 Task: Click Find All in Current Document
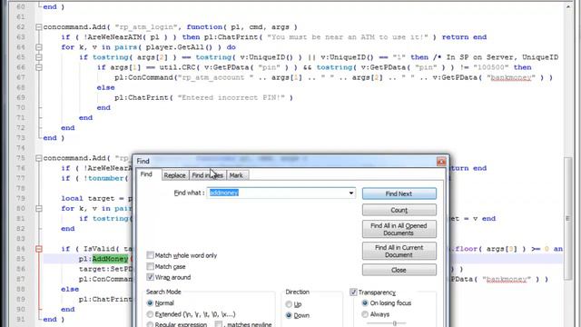(x=399, y=251)
